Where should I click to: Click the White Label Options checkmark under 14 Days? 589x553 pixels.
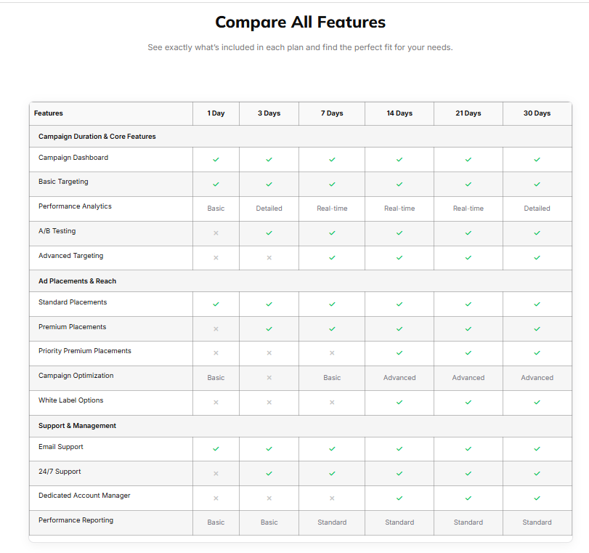click(399, 403)
